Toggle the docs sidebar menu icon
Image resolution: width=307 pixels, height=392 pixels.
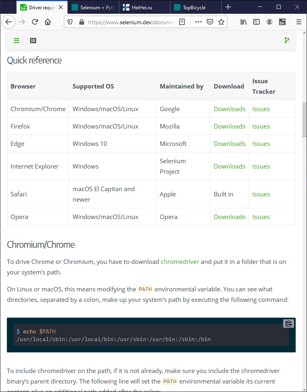(17, 40)
